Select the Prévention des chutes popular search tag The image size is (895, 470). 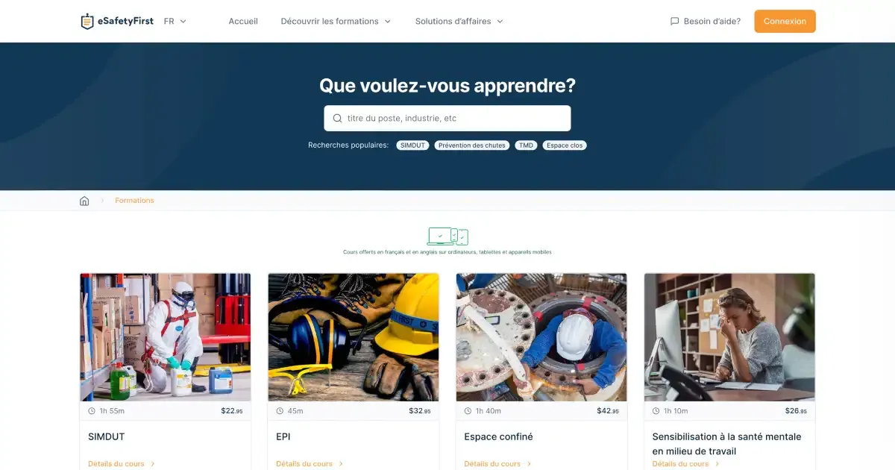click(471, 145)
